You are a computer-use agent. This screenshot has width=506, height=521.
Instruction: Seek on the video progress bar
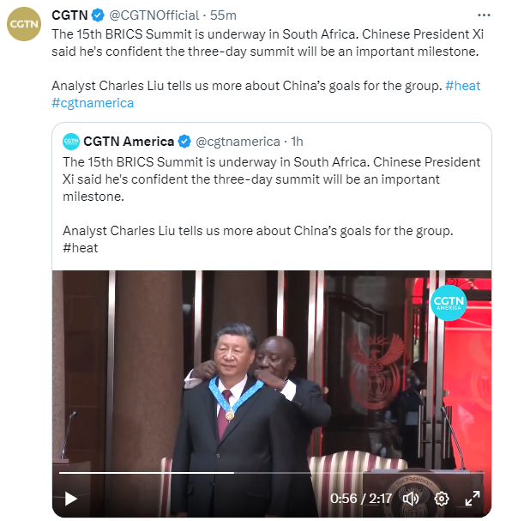[272, 472]
